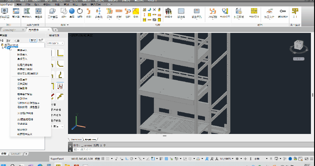Expand the view panel ribbon group arrow
This screenshot has width=315, height=166.
click(68, 25)
